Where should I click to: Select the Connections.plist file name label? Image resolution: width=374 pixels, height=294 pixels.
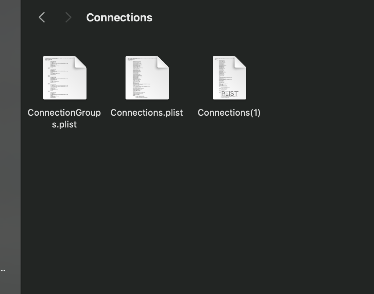point(147,113)
